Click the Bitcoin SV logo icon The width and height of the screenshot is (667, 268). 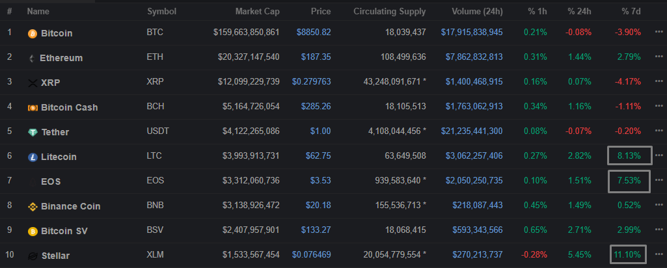pyautogui.click(x=33, y=231)
